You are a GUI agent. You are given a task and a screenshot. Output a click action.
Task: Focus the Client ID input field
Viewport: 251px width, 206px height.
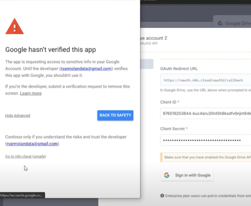(x=206, y=113)
